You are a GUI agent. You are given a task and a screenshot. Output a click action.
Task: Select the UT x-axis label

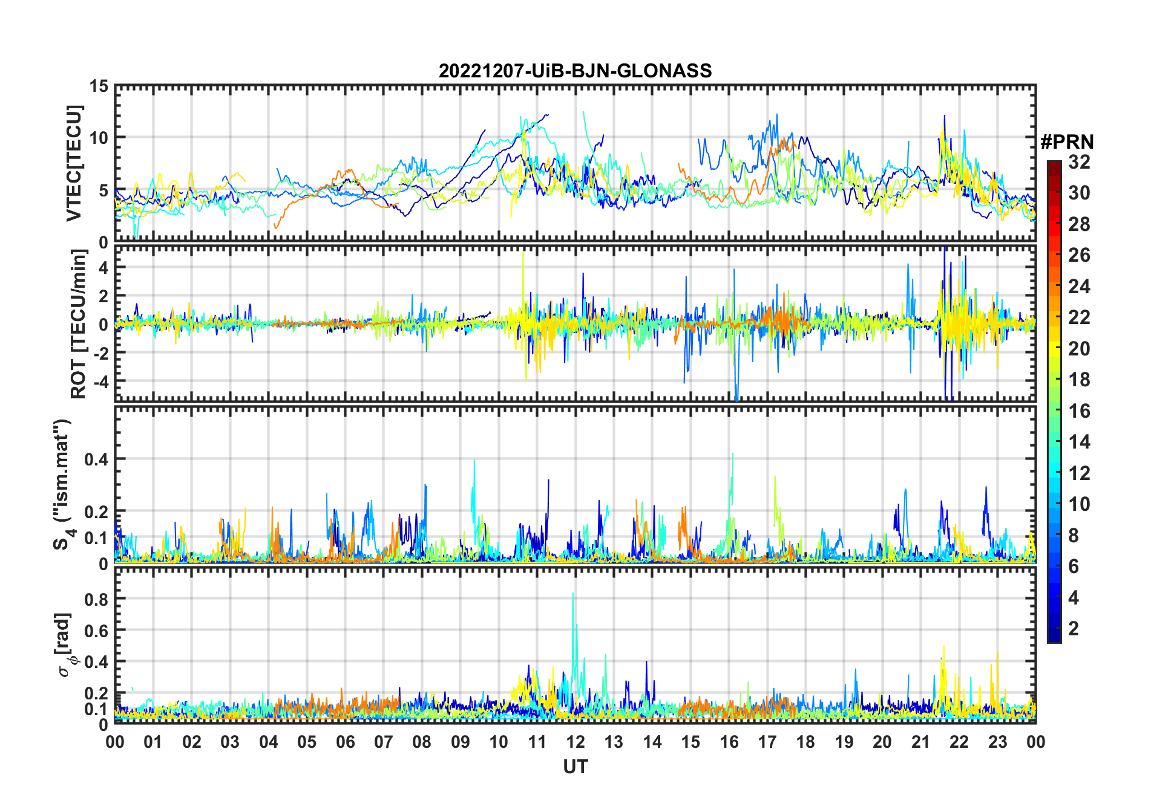click(575, 767)
